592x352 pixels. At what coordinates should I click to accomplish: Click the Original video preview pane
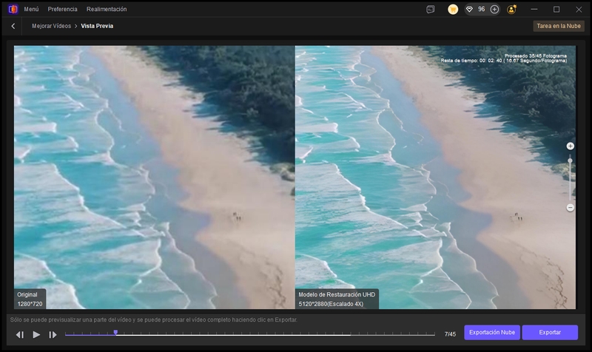coord(155,177)
